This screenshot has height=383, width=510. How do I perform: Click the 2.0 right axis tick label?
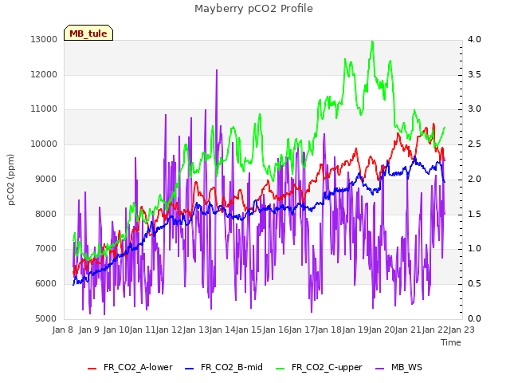click(474, 179)
